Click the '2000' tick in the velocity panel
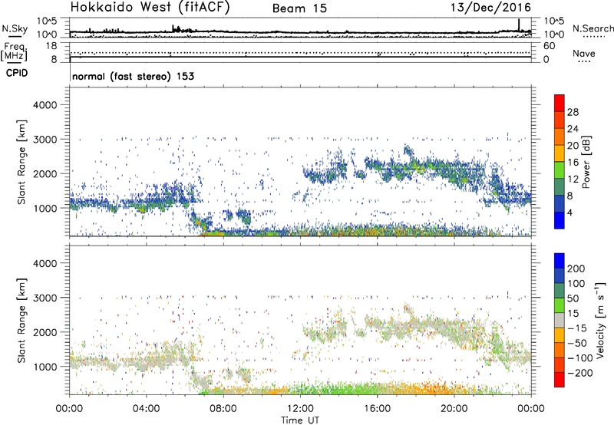614x425 pixels. (x=45, y=332)
